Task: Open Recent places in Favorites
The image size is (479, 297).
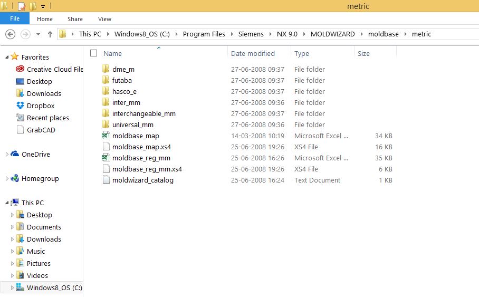Action: (x=42, y=118)
